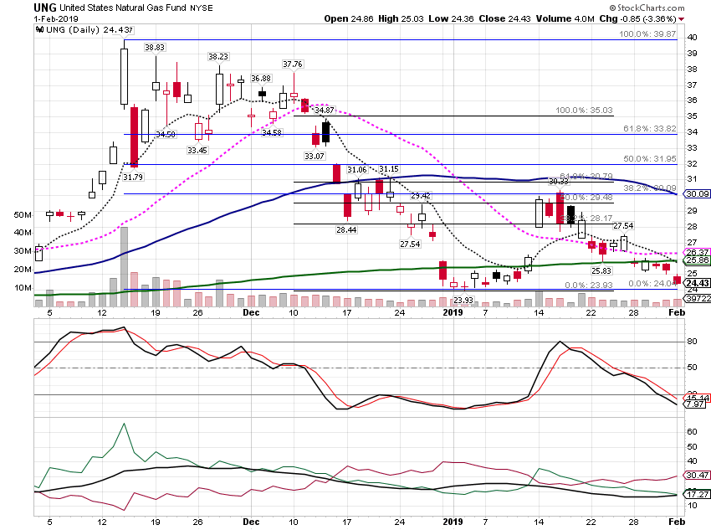
Task: Click the 7.97 stochastic value tag
Action: (695, 404)
